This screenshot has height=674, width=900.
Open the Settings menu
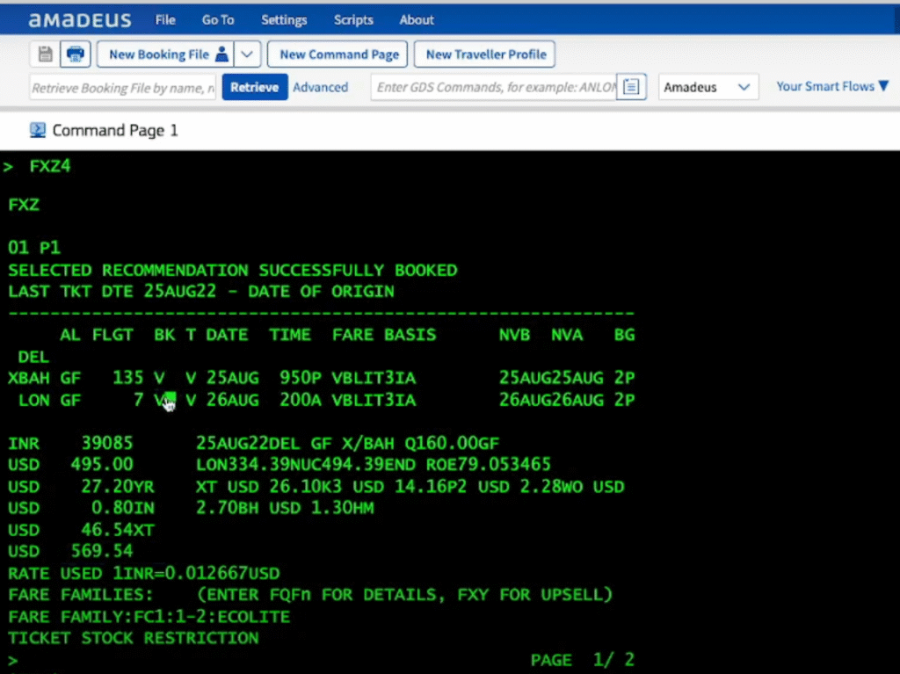284,19
